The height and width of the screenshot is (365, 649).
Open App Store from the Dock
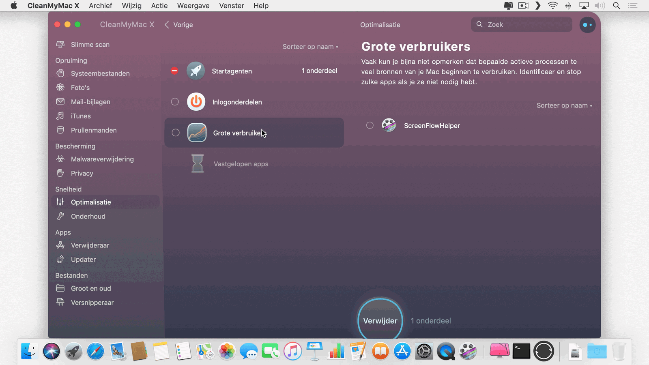tap(402, 351)
